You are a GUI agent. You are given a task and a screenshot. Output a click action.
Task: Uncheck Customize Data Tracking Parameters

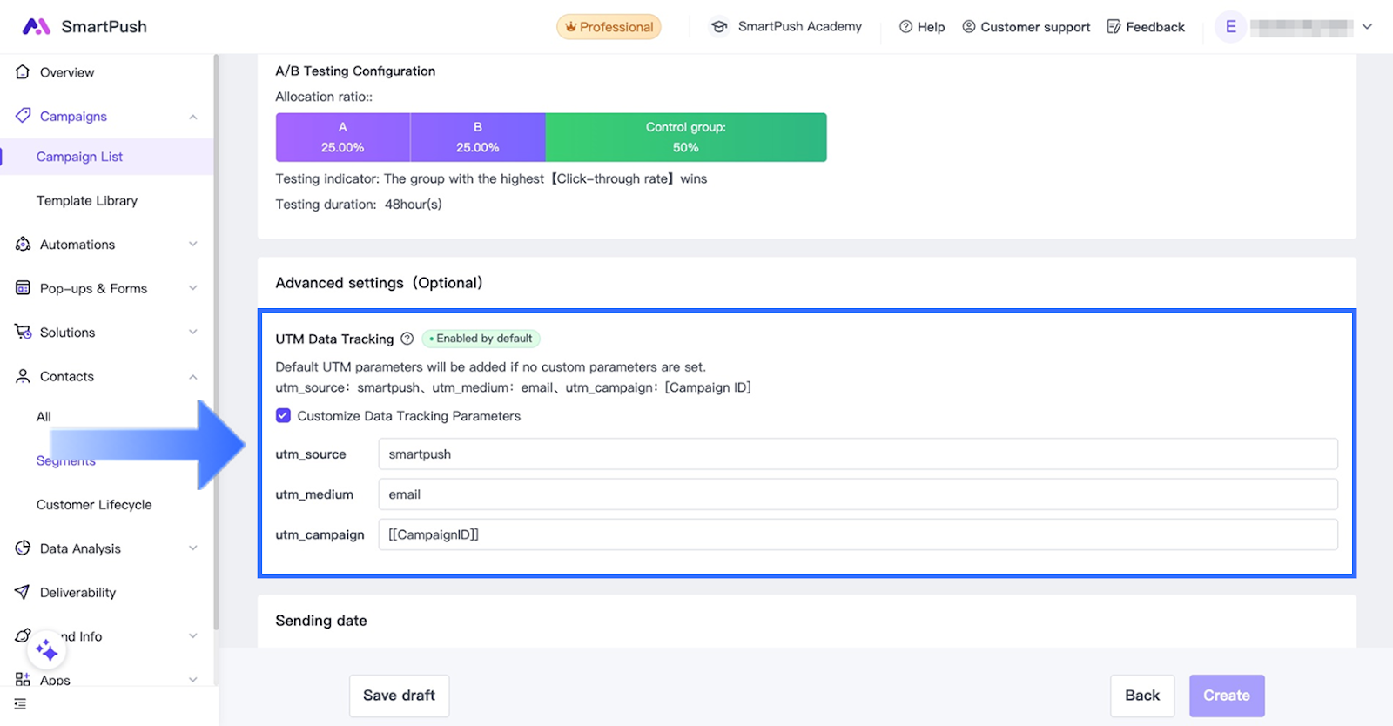pyautogui.click(x=283, y=416)
